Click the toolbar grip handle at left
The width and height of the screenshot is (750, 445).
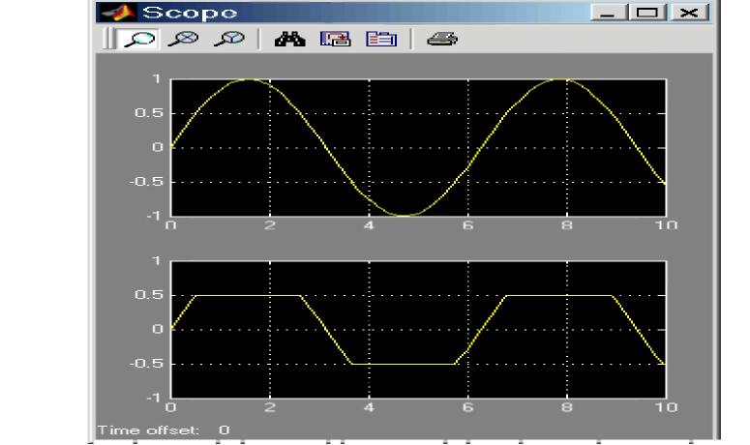point(109,39)
